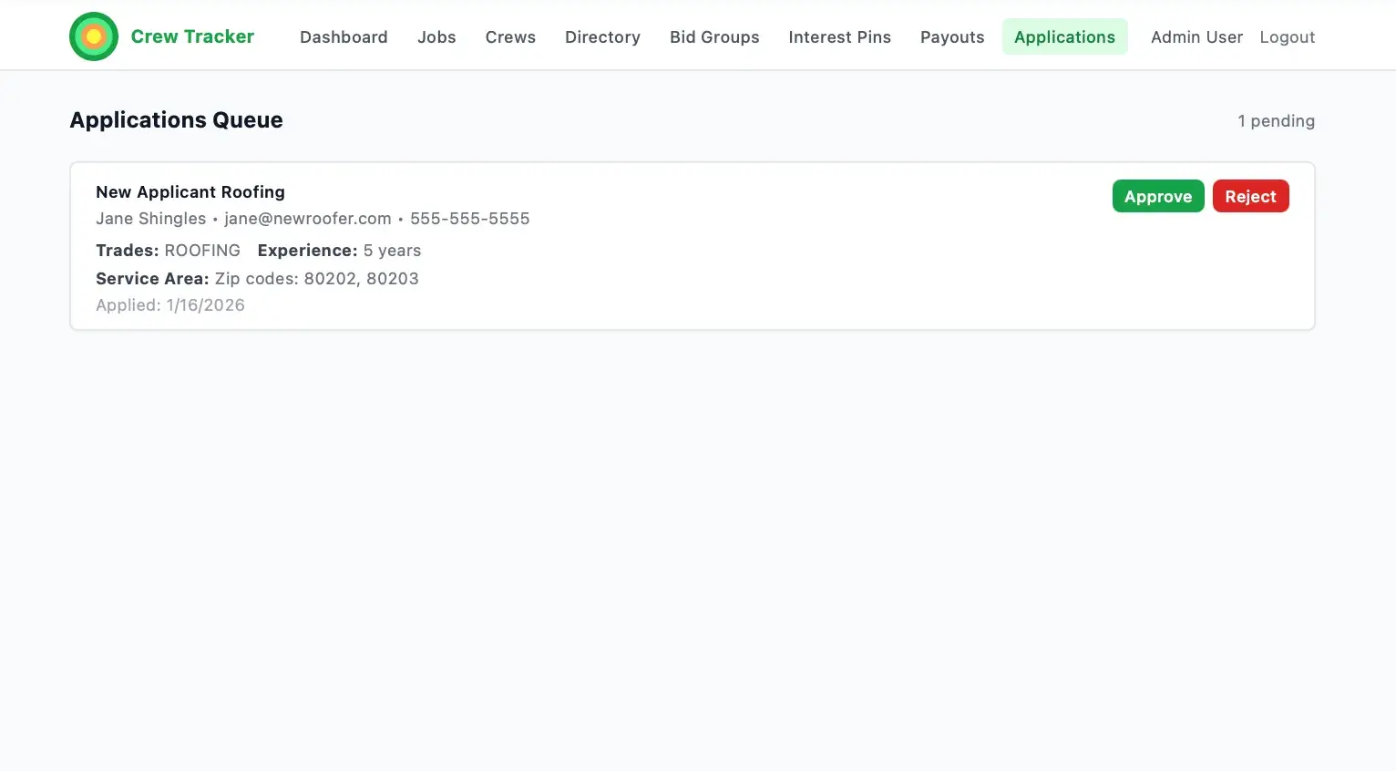Navigate to Crews
The height and width of the screenshot is (771, 1396).
click(x=510, y=37)
